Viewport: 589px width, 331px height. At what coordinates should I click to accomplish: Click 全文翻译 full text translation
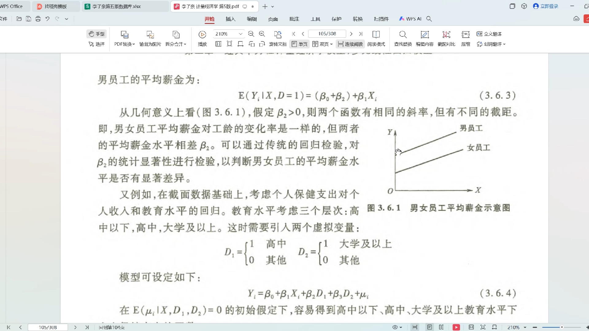[489, 34]
